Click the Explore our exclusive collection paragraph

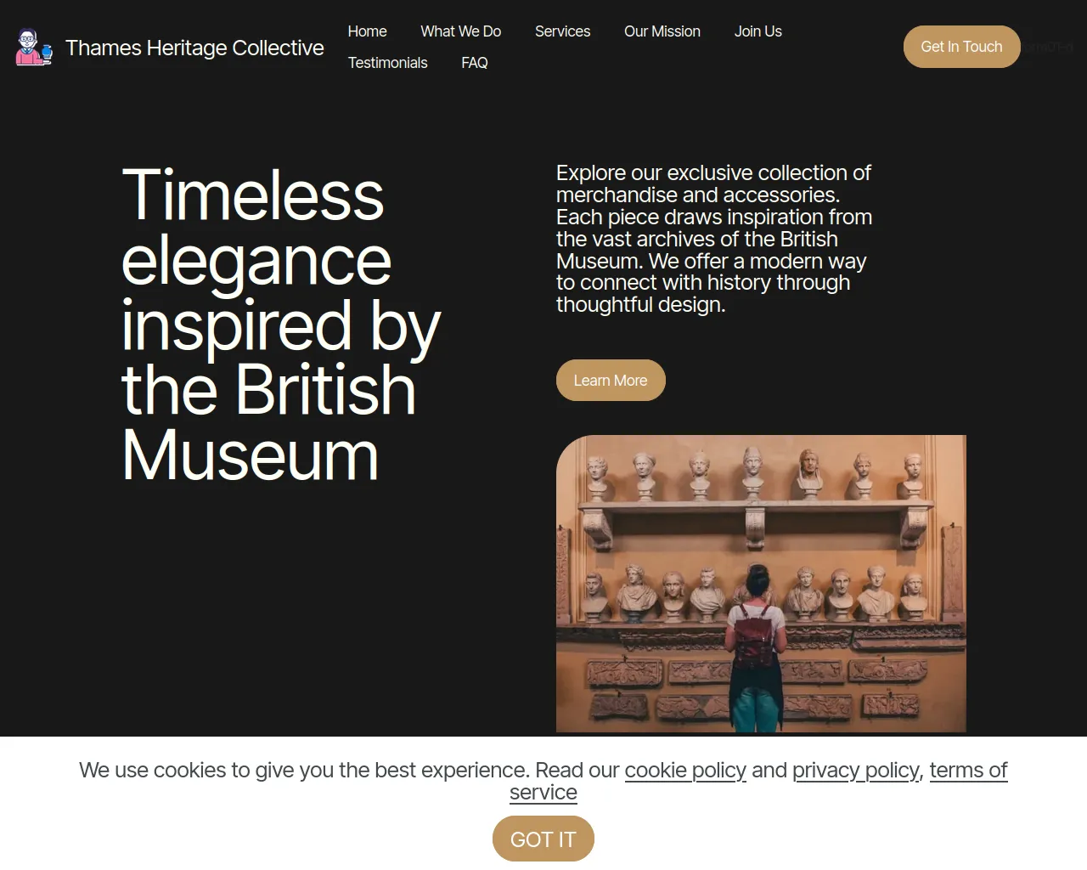click(714, 239)
